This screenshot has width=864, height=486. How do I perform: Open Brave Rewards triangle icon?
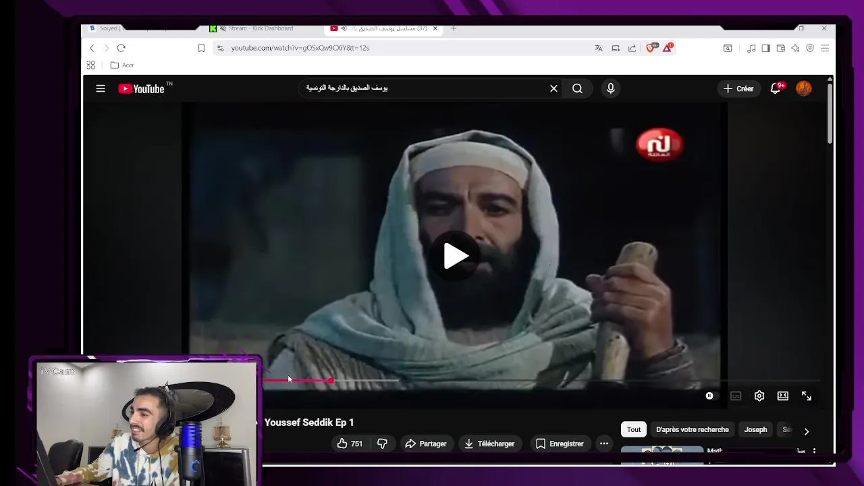tap(668, 48)
